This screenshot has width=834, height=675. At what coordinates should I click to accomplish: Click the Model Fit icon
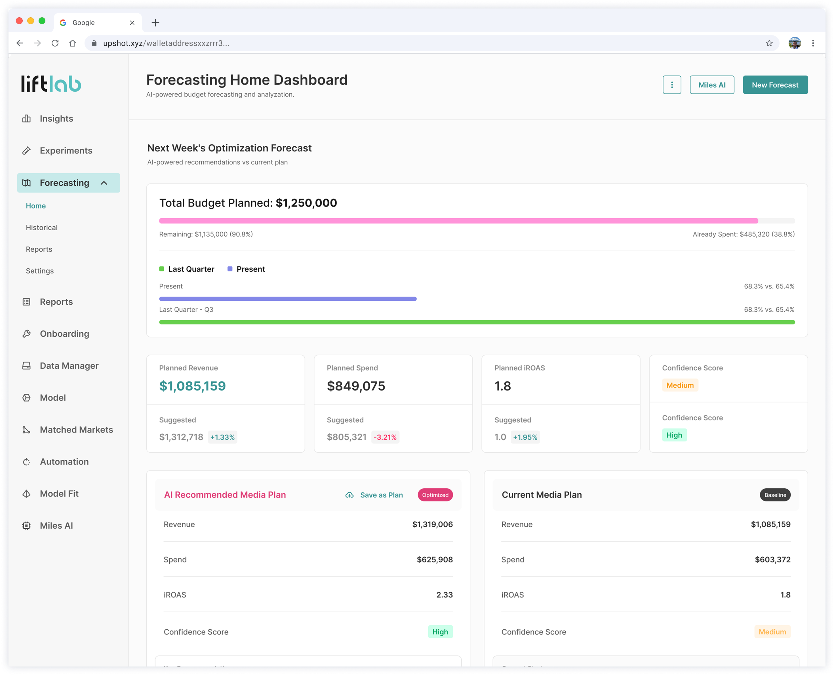pyautogui.click(x=26, y=494)
